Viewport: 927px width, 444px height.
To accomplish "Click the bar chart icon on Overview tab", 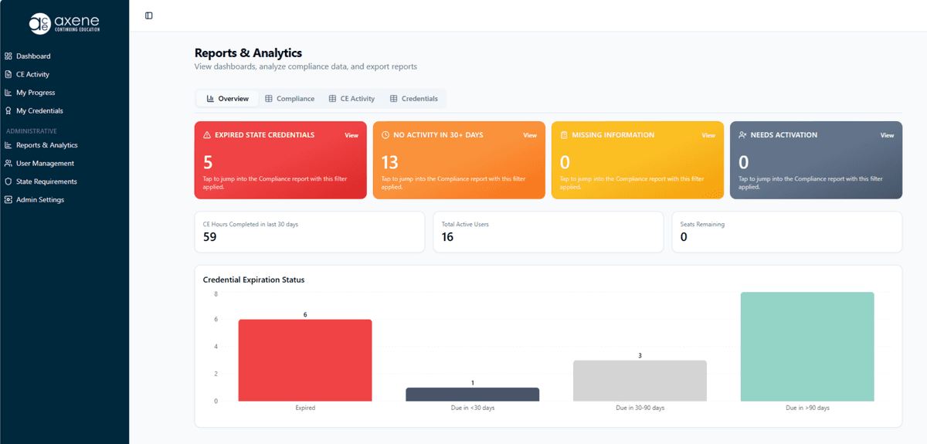I will [210, 99].
